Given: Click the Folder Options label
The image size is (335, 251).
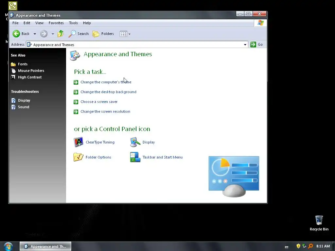Looking at the screenshot, I should click(98, 157).
